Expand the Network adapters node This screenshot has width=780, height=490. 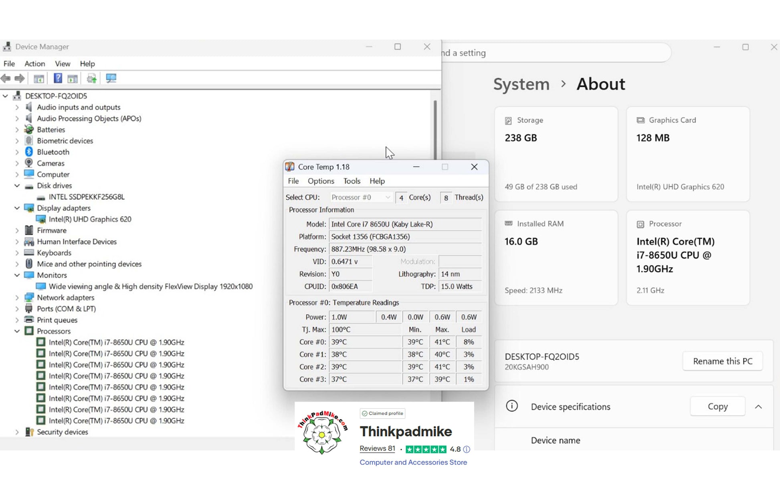(17, 298)
